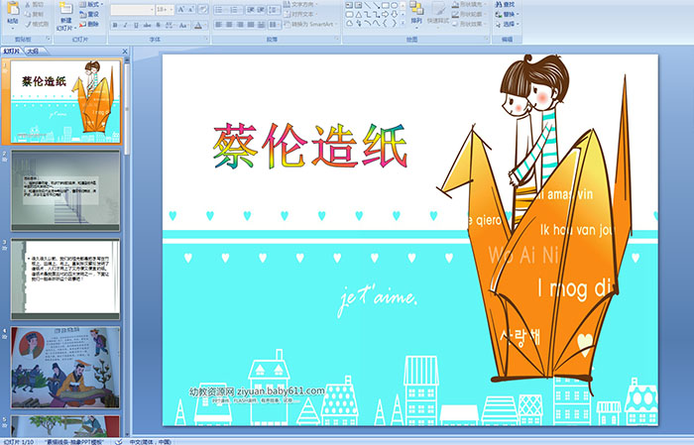This screenshot has height=445, width=694.
Task: Open the Line Spacing dropdown
Action: coord(274,9)
